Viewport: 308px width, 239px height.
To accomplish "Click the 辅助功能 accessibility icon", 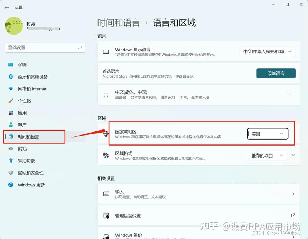I will pos(11,161).
